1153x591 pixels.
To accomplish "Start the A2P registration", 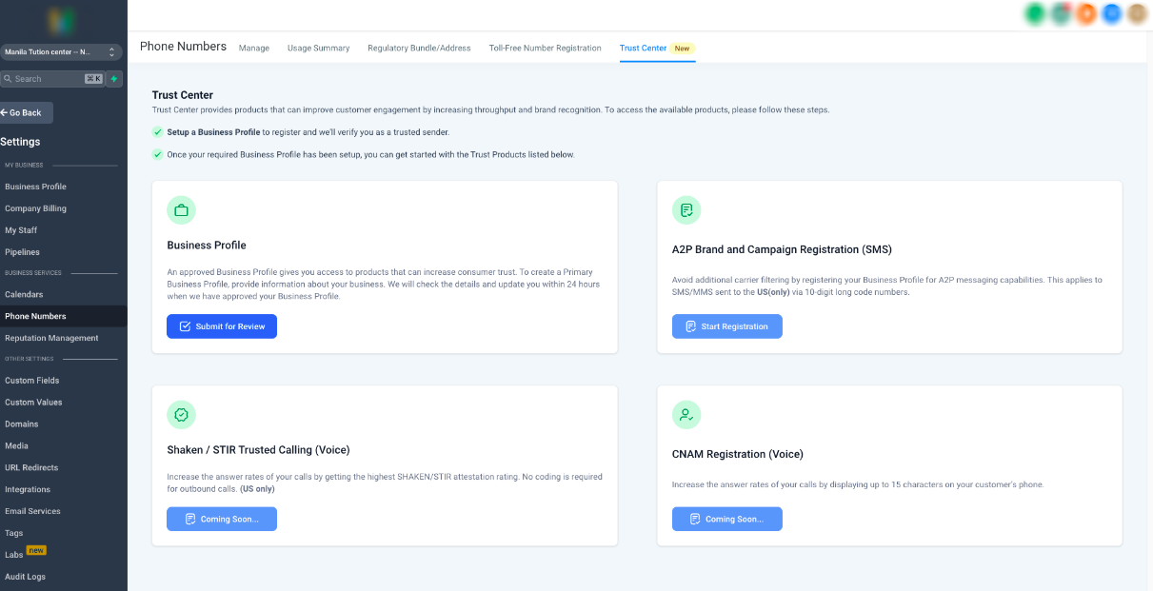I will [x=727, y=326].
